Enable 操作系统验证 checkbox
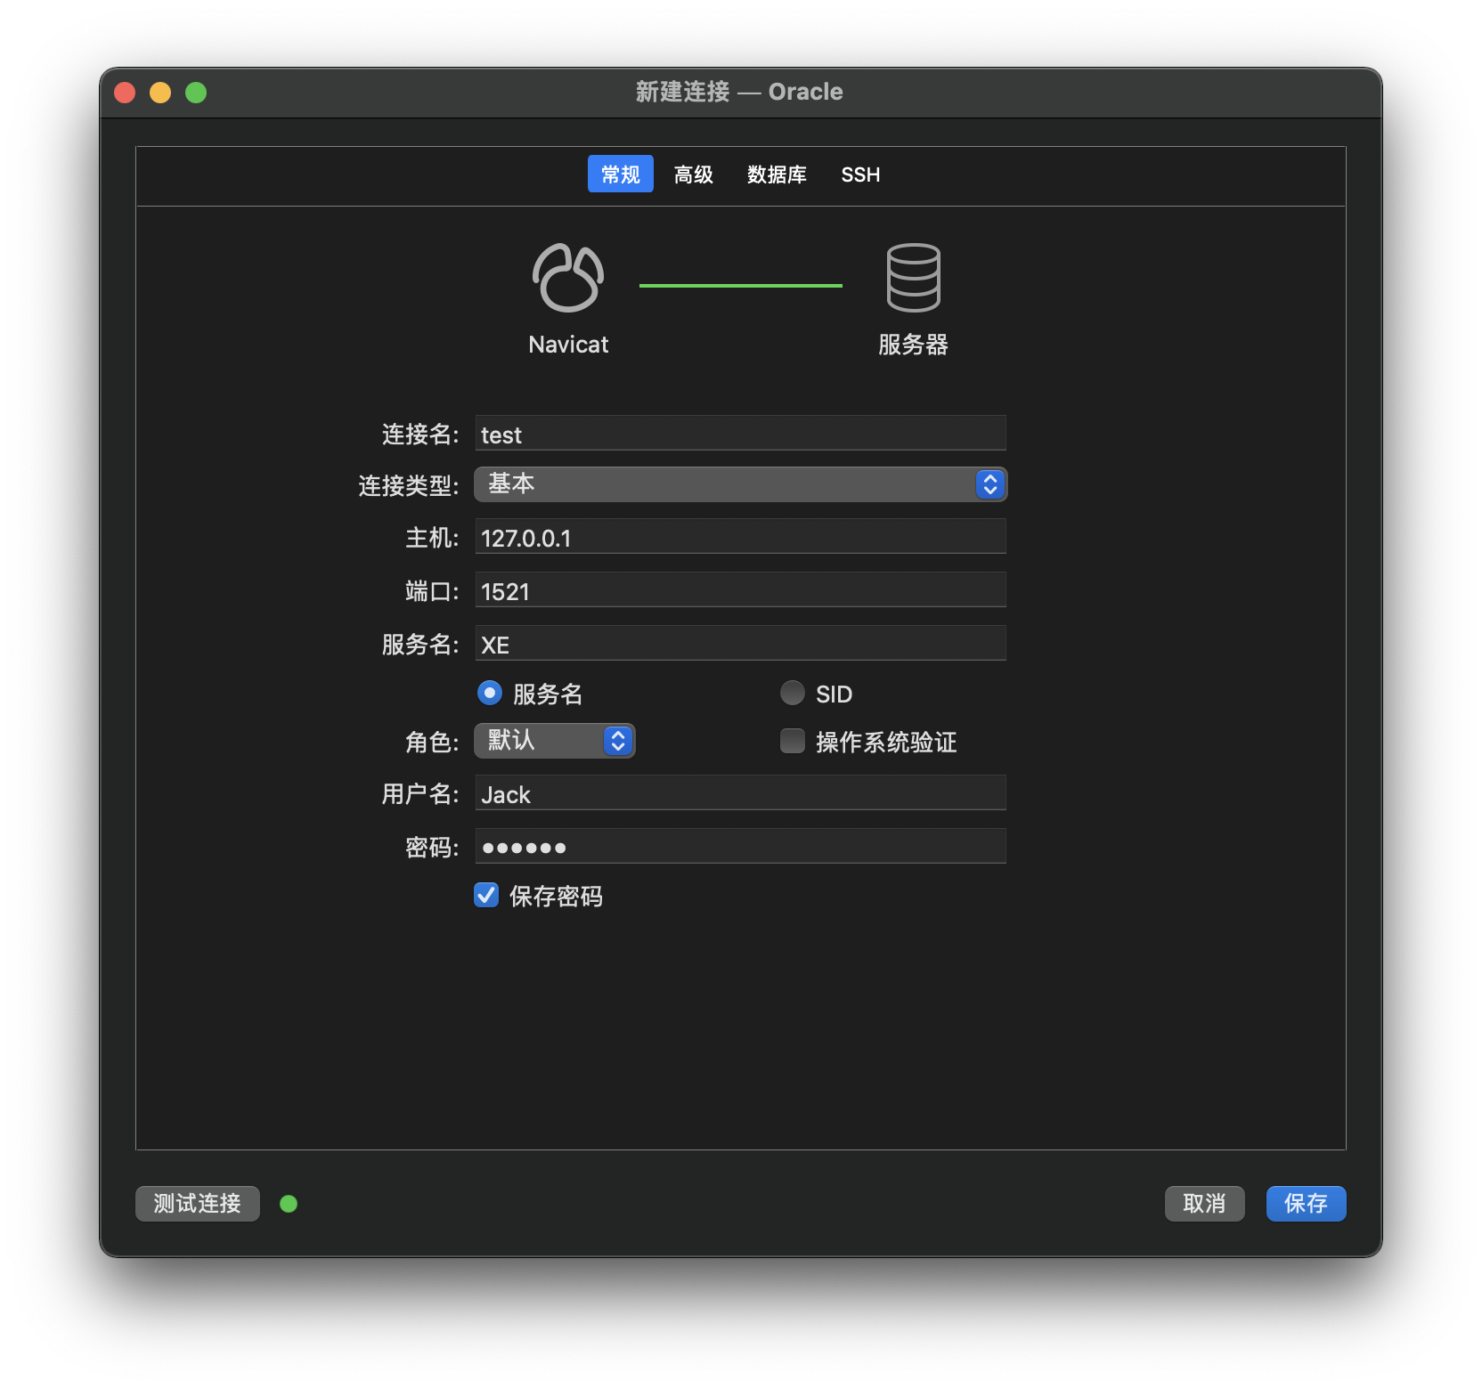This screenshot has height=1389, width=1482. pos(793,741)
